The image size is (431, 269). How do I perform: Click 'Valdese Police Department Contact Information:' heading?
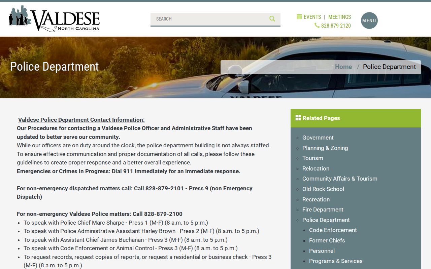tap(81, 120)
